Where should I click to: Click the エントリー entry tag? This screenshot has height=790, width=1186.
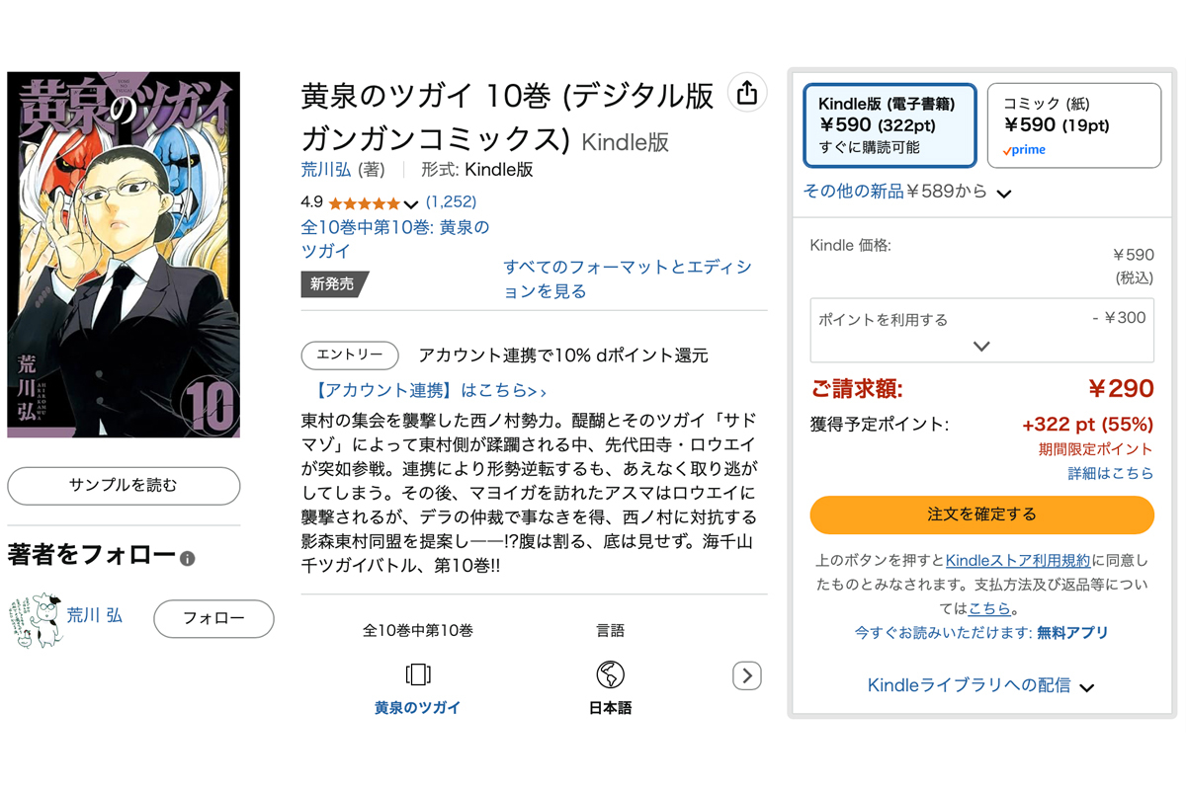[x=349, y=355]
